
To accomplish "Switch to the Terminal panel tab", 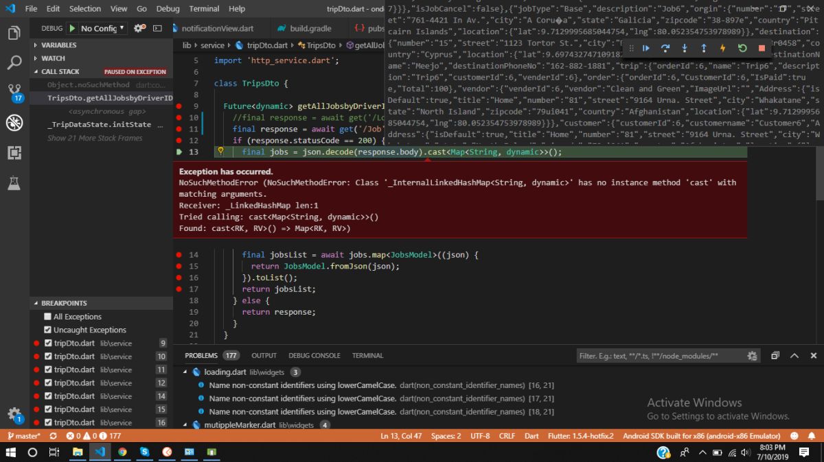I will [x=367, y=356].
